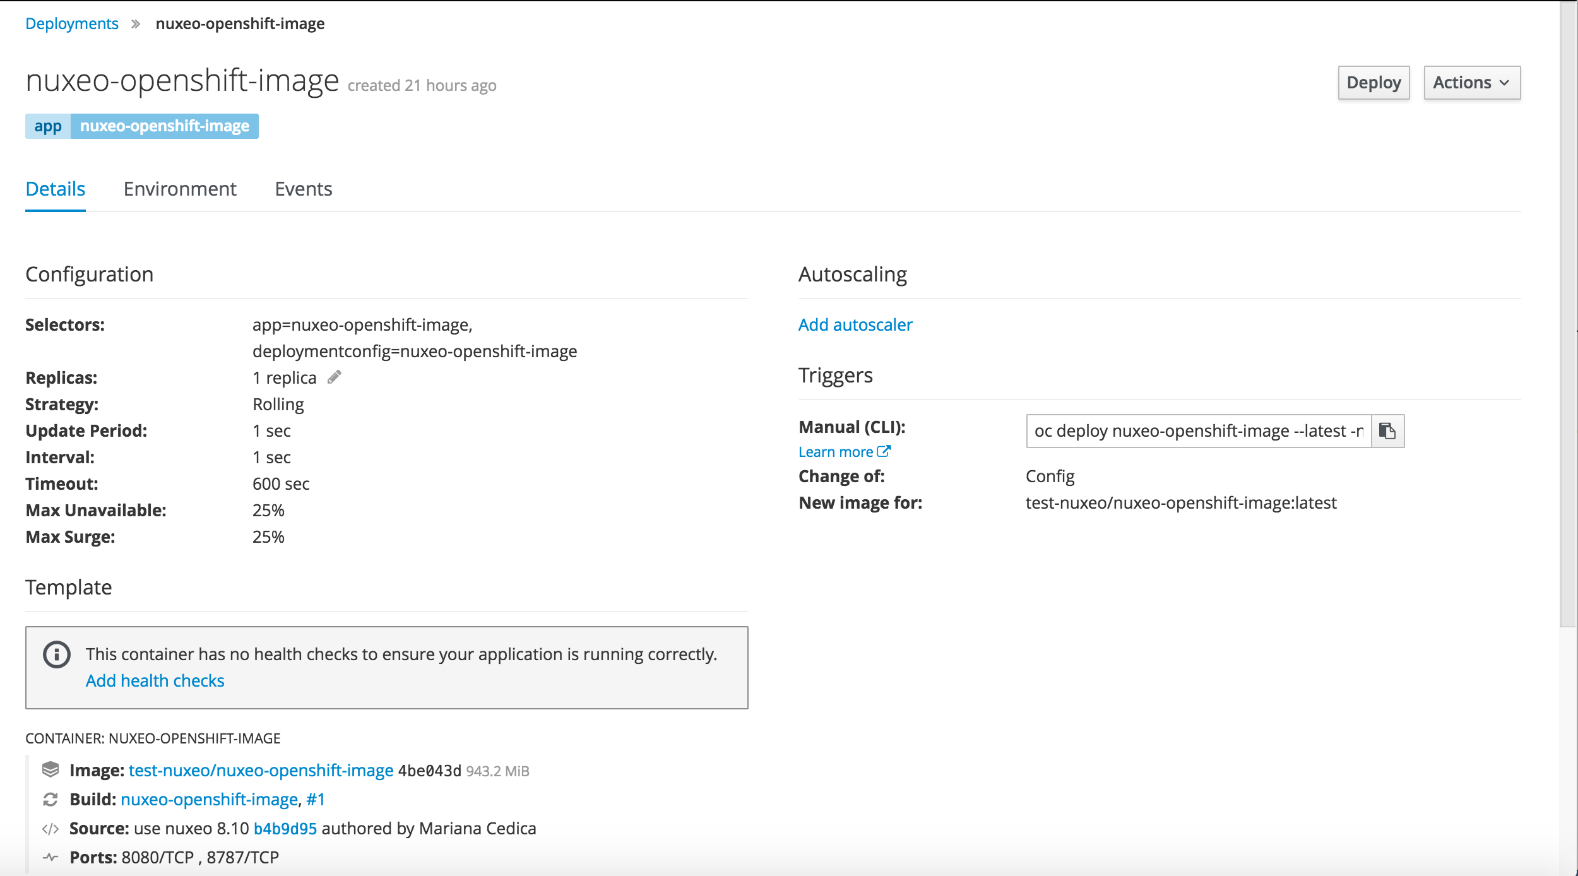Click the '8080/TCP' port text
The image size is (1578, 876).
pos(158,857)
